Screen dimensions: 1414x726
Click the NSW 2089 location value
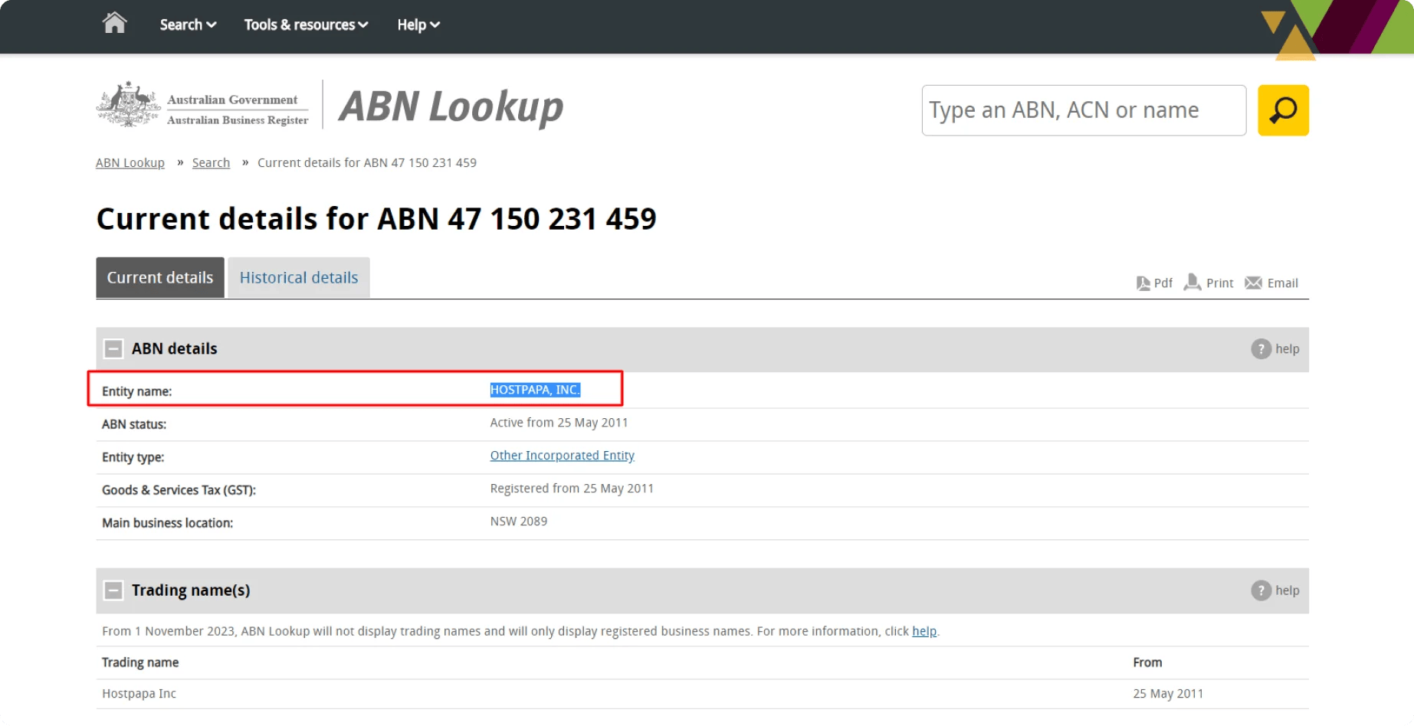coord(519,522)
